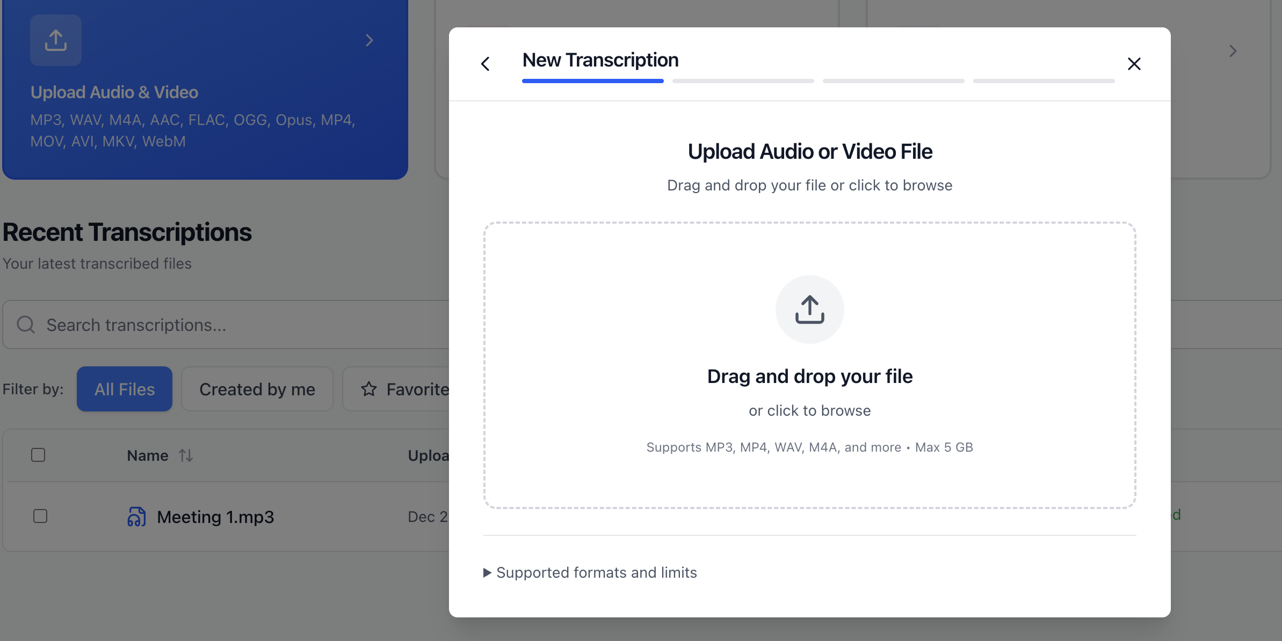Check the checkbox next to Meeting 1.mp3

pos(40,515)
